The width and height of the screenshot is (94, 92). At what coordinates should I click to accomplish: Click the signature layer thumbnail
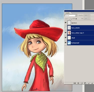69,23
